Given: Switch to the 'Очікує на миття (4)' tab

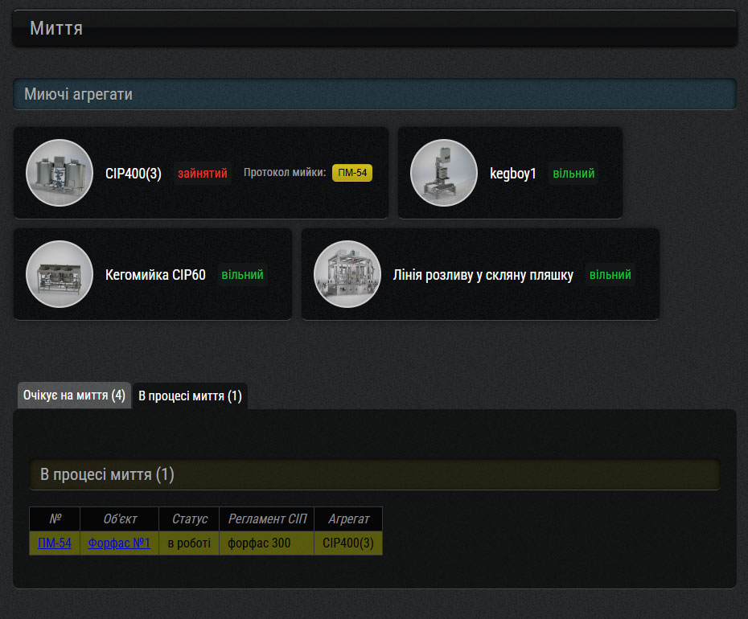Looking at the screenshot, I should [74, 396].
